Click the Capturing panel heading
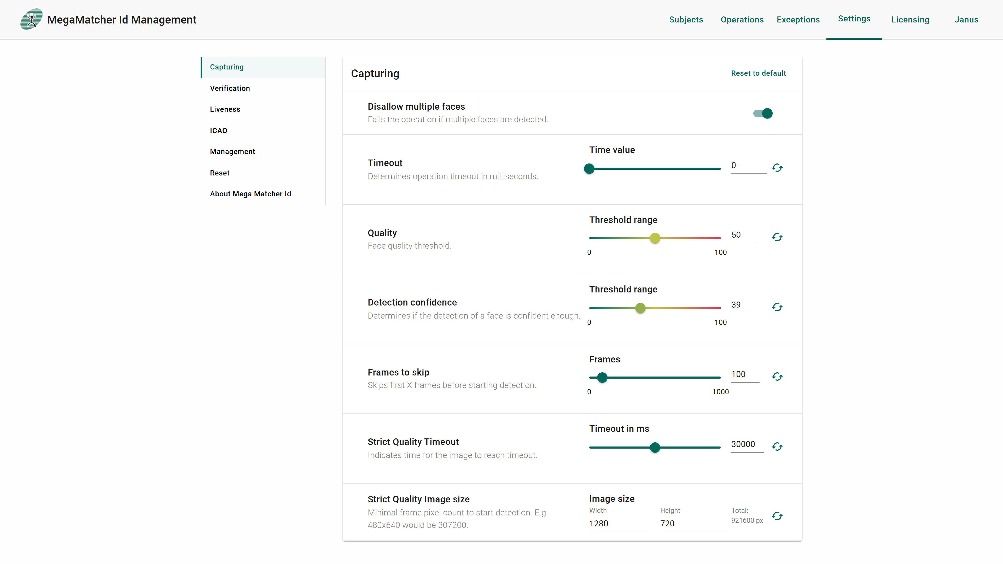 [375, 74]
